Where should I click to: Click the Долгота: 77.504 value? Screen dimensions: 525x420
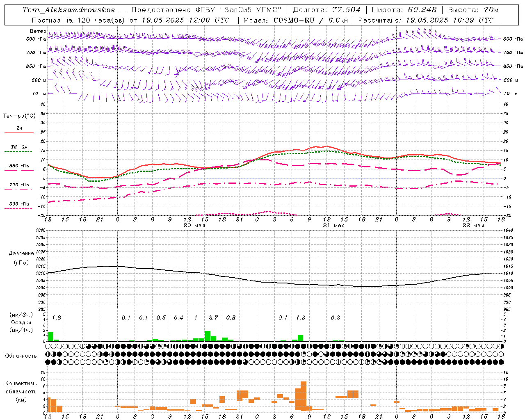tap(327, 10)
